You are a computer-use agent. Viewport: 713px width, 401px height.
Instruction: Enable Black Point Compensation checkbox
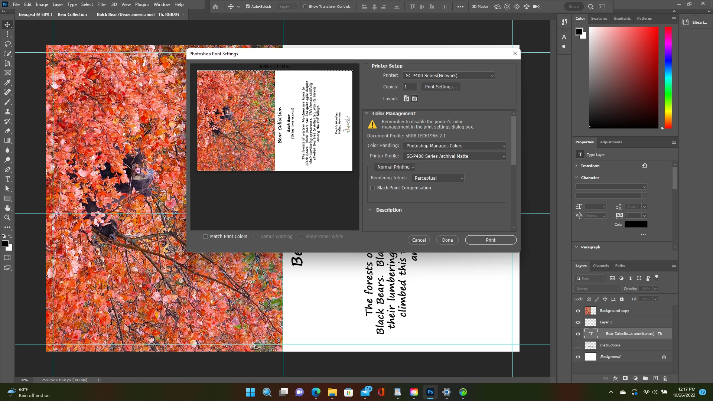click(372, 188)
